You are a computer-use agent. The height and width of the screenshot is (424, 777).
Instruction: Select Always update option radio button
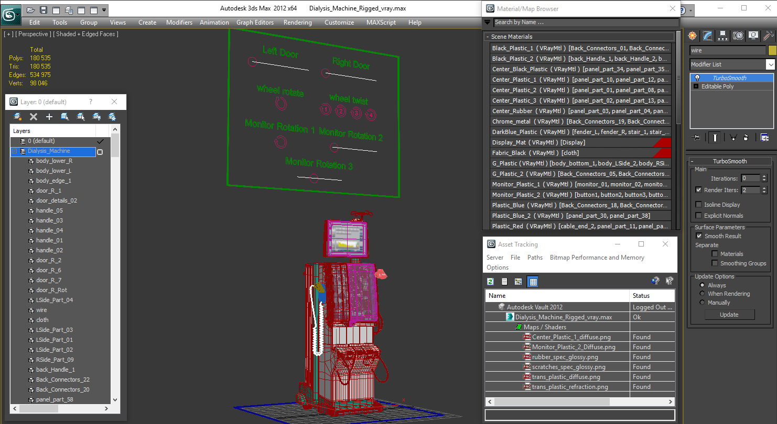(x=702, y=285)
